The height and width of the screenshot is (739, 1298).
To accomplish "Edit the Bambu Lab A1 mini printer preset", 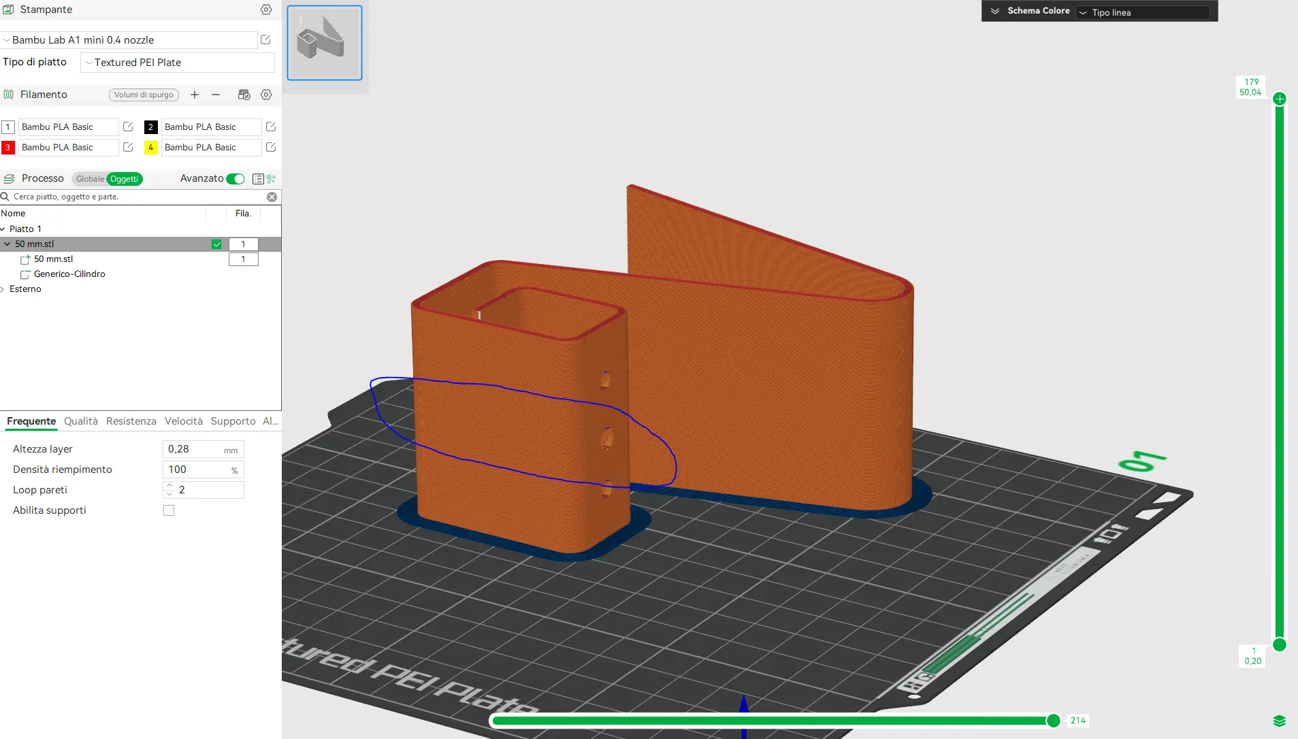I will coord(265,40).
